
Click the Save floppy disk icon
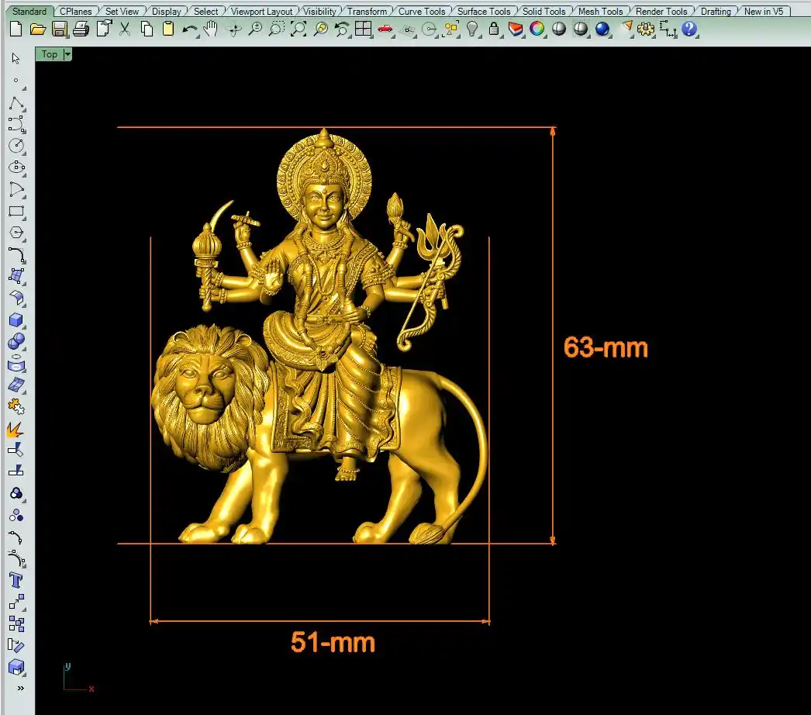[x=59, y=29]
